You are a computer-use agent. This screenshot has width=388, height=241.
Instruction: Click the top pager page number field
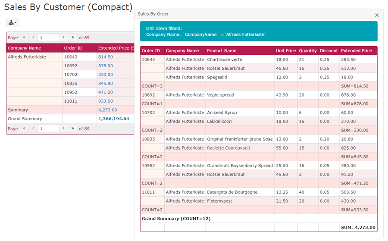pos(48,38)
